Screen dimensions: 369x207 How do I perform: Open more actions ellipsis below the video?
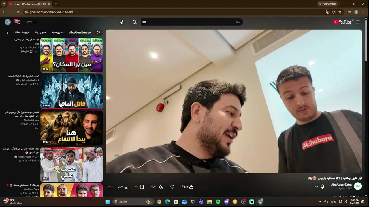click(x=110, y=187)
